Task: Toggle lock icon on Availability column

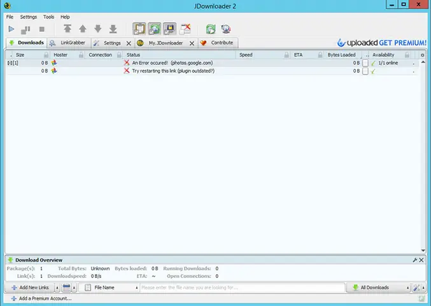Action: point(407,55)
